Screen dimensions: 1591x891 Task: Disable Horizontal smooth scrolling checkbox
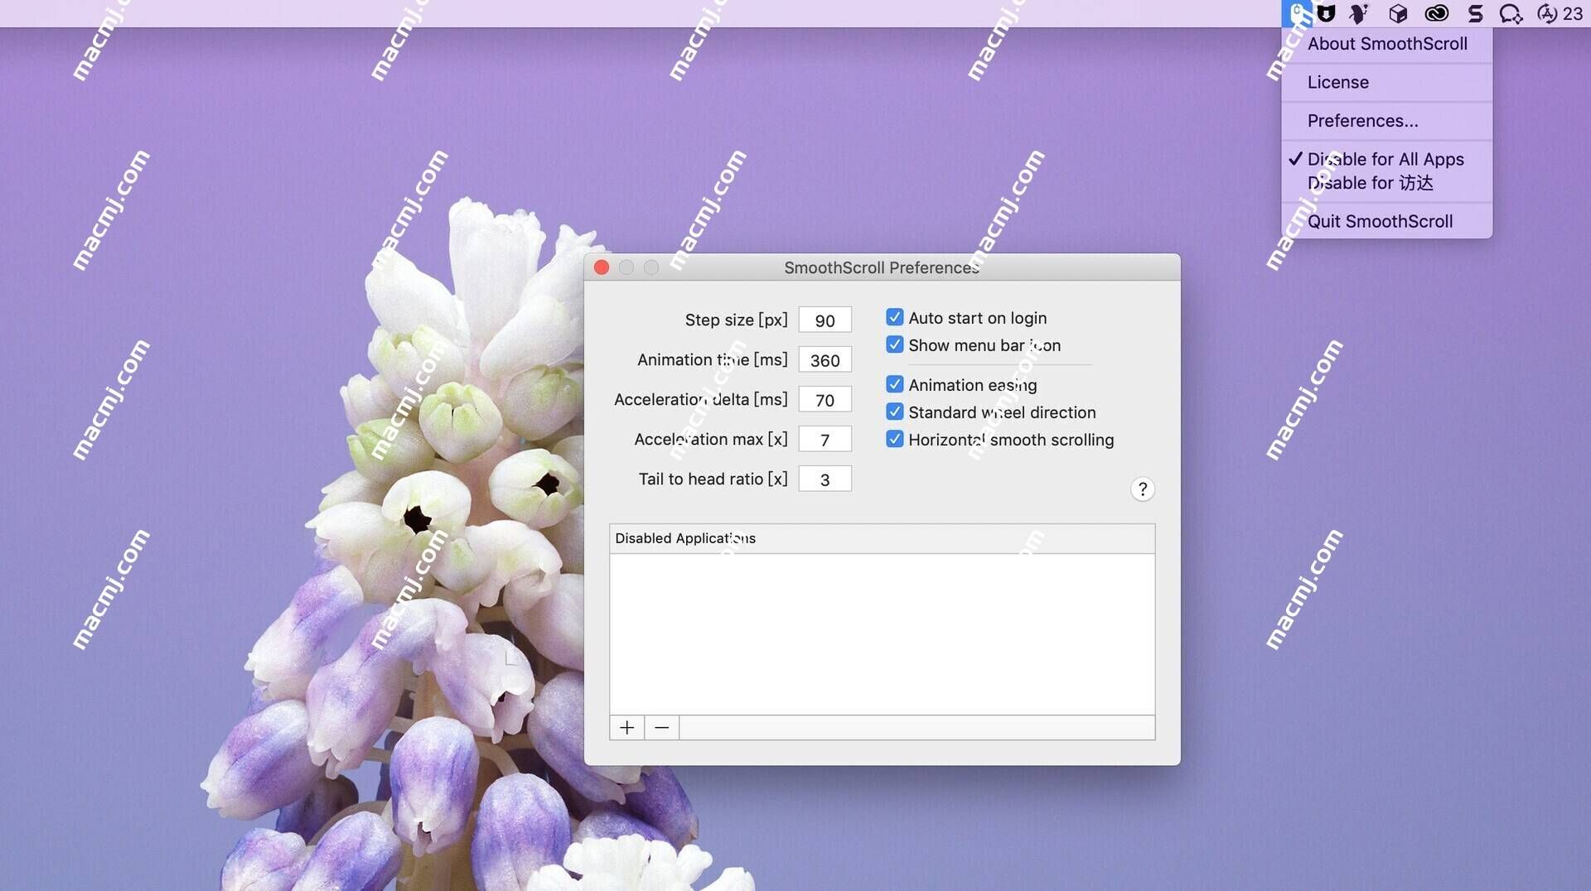(894, 439)
